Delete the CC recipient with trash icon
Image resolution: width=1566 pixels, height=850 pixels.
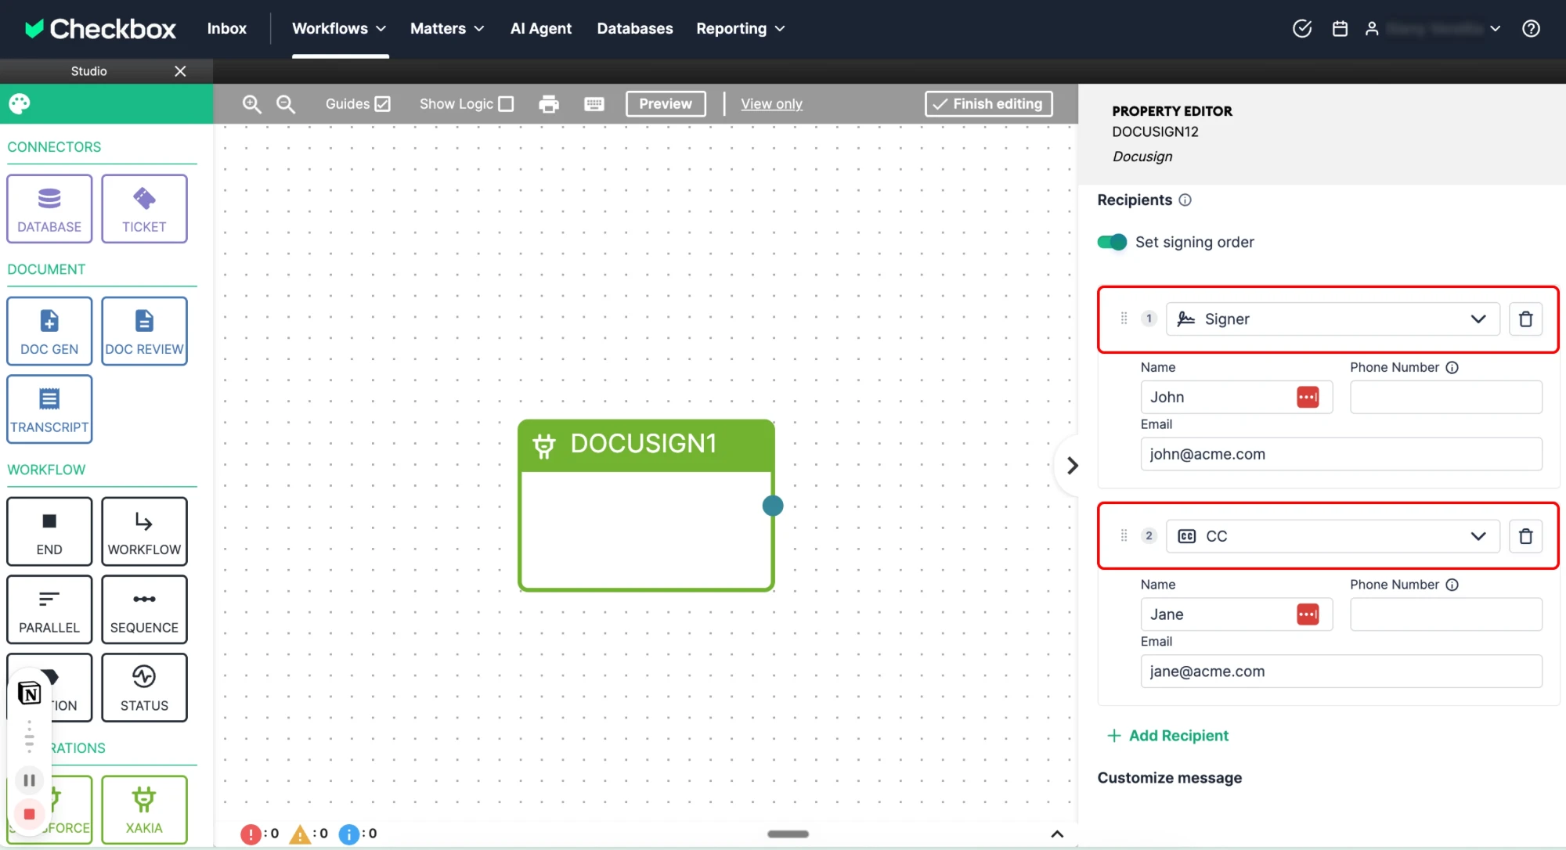[1525, 536]
